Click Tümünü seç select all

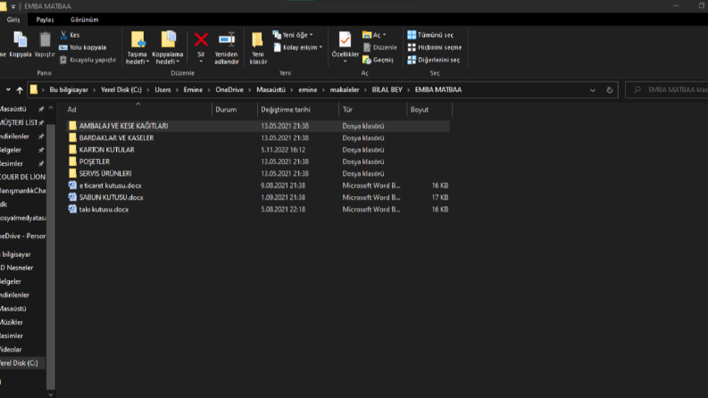click(430, 35)
